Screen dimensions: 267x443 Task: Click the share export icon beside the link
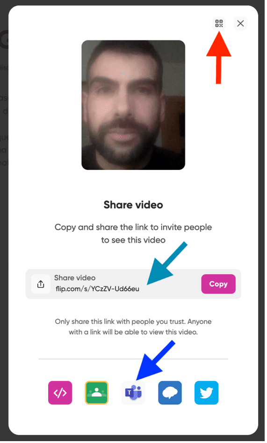coord(41,284)
